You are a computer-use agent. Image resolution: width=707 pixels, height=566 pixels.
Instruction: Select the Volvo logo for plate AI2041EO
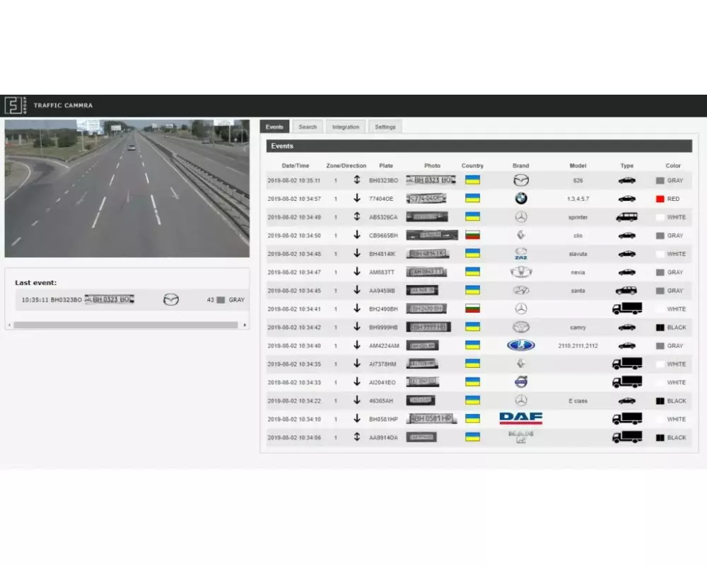[x=521, y=381]
